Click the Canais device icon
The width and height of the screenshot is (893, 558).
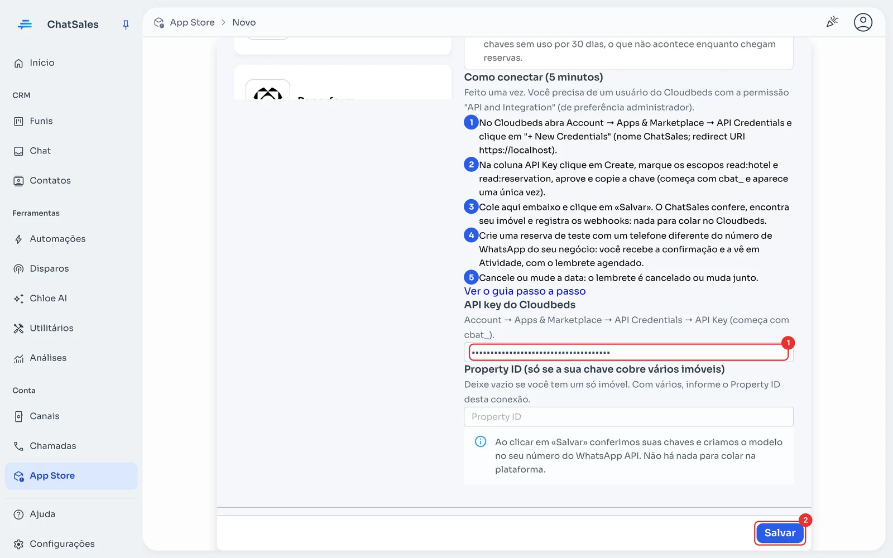click(x=18, y=416)
